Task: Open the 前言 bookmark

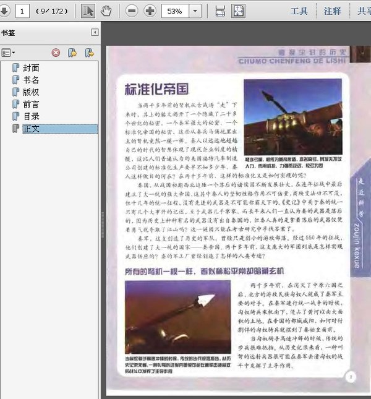Action: click(x=31, y=104)
